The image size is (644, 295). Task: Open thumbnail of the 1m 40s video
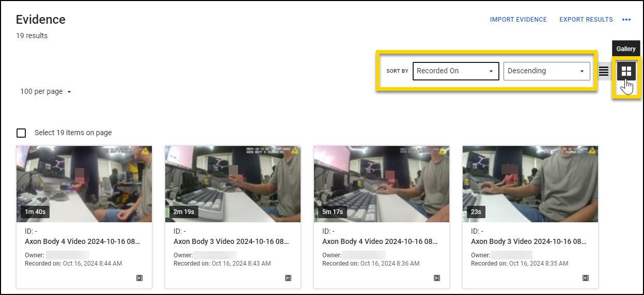[84, 184]
